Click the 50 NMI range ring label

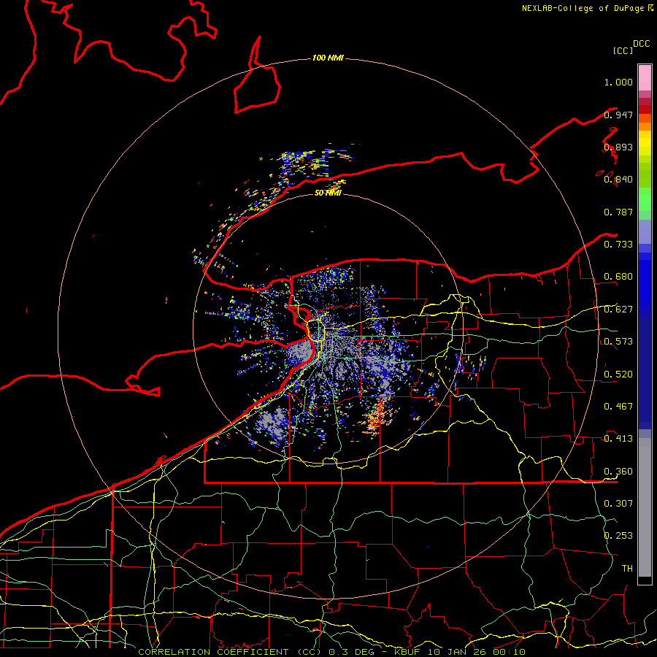click(328, 193)
